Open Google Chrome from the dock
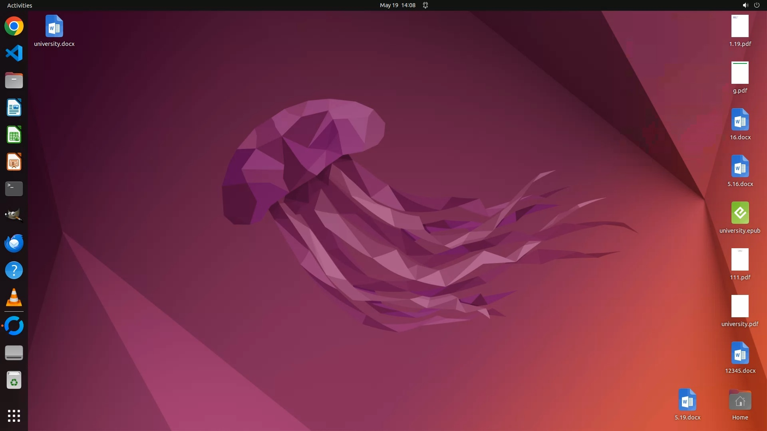767x431 pixels. click(x=14, y=26)
